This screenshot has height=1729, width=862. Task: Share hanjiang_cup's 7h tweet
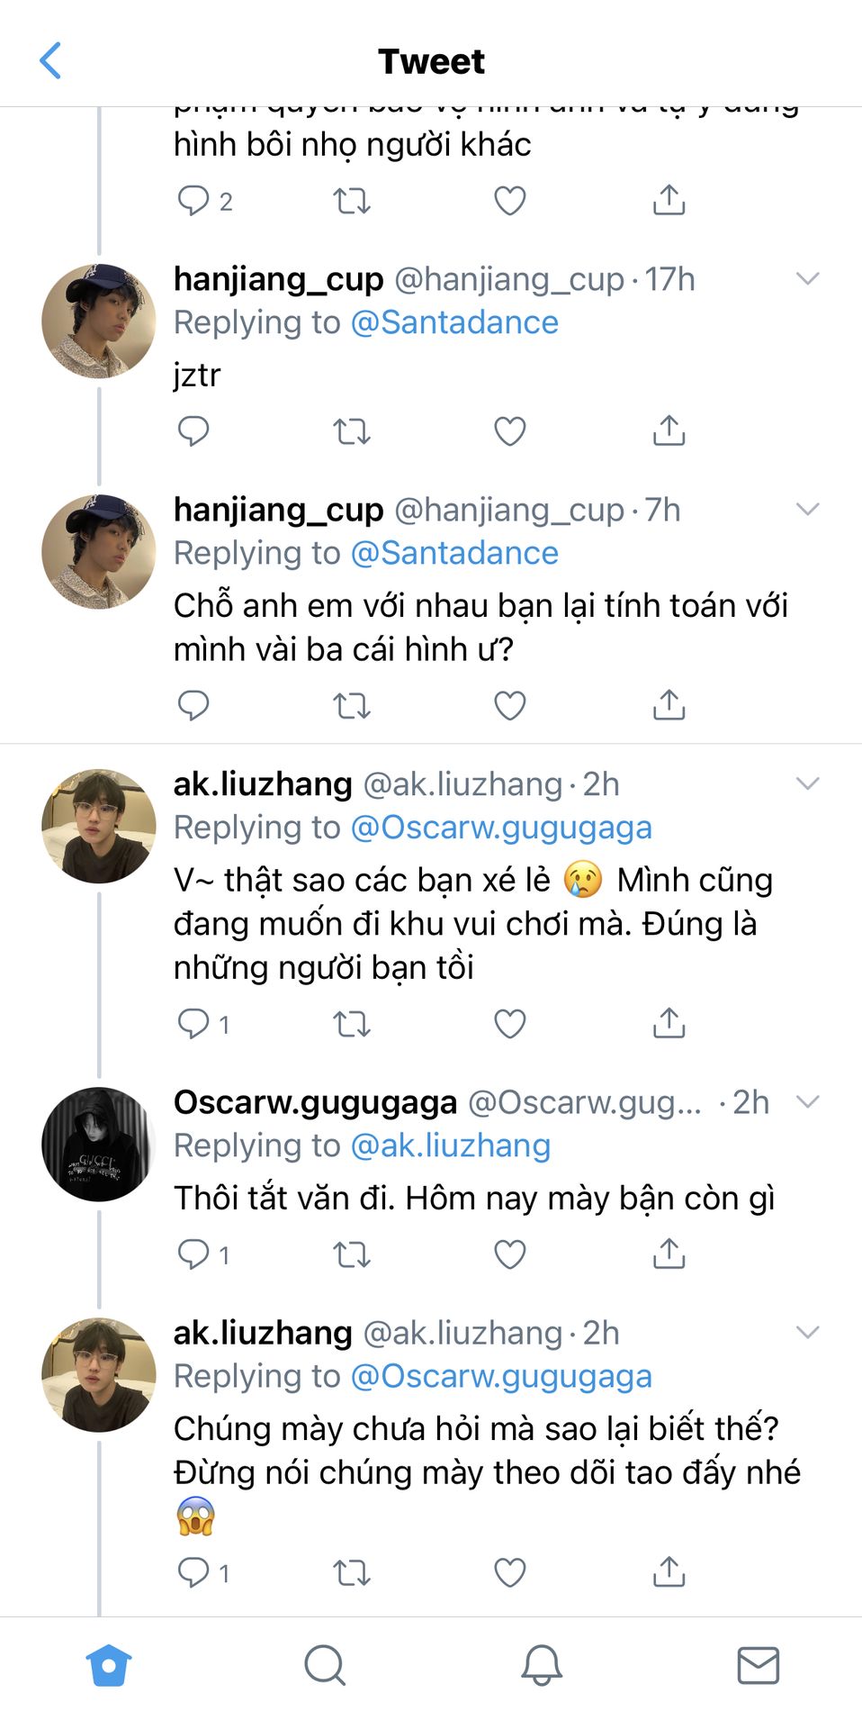coord(669,705)
